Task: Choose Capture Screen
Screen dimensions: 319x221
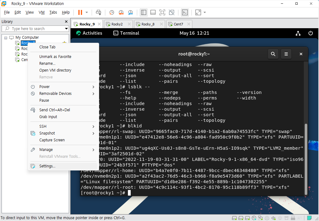Action: tap(63, 140)
